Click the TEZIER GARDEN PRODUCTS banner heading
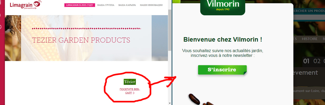325x105 pixels. point(81,40)
